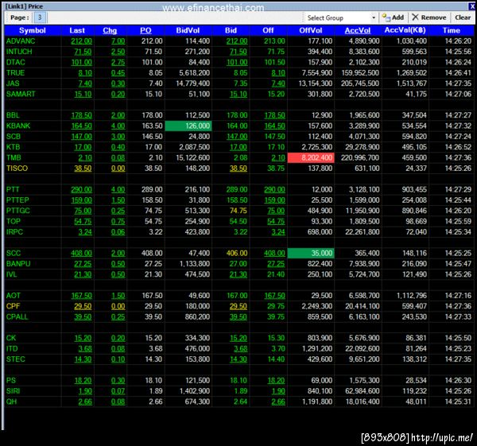Select the SIRI symbol
This screenshot has height=446, width=477.
tap(13, 391)
